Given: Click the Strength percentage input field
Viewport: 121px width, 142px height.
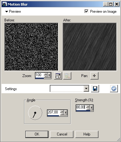Looking at the screenshot, I should (x=81, y=107).
